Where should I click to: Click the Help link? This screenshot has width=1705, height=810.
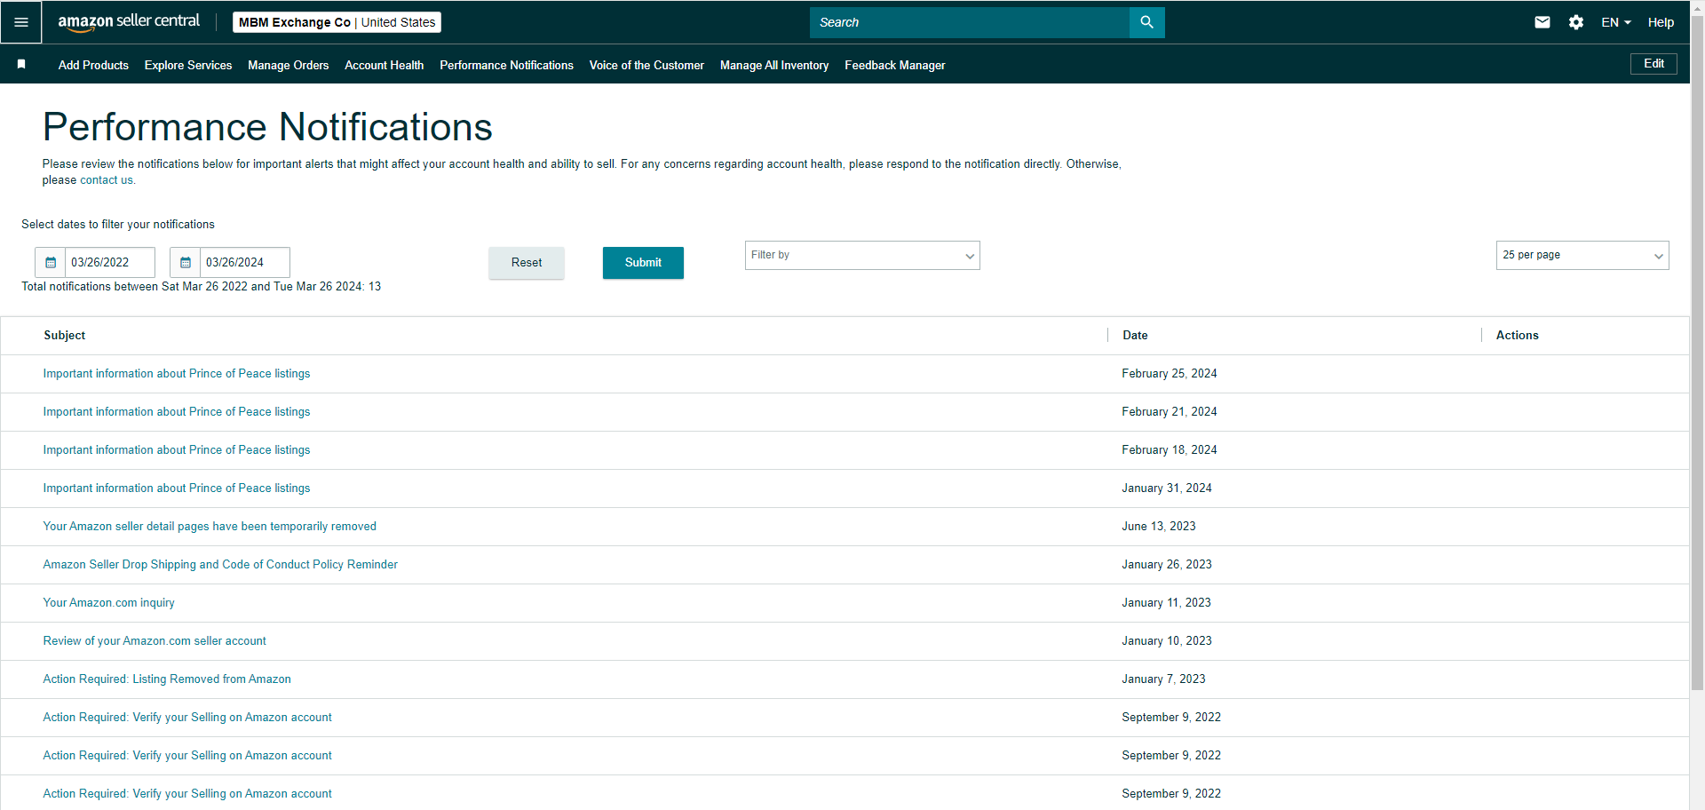[1661, 22]
